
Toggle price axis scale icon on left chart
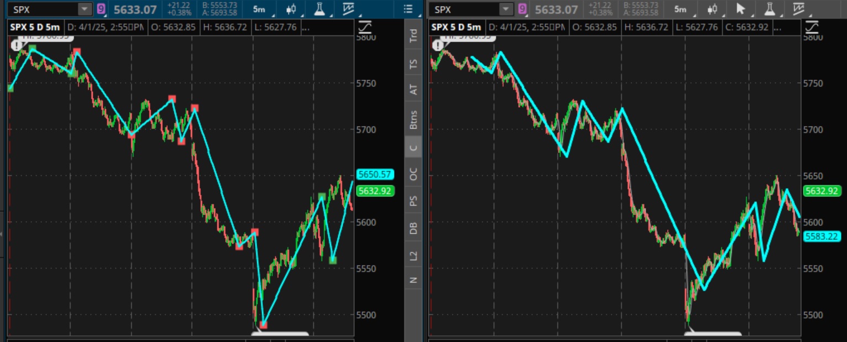pos(364,27)
